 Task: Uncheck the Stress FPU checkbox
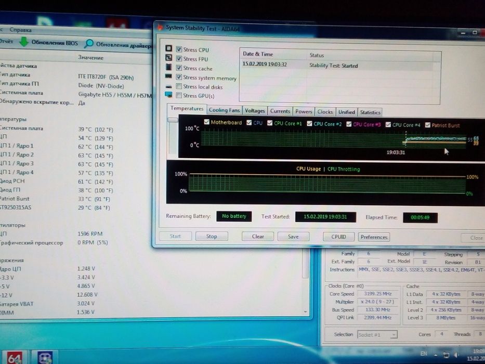[x=179, y=58]
